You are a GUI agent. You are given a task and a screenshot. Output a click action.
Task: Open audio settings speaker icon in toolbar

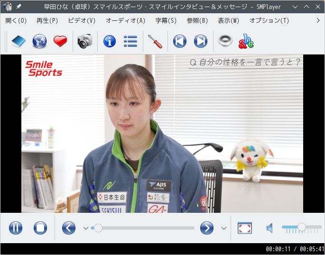(225, 41)
